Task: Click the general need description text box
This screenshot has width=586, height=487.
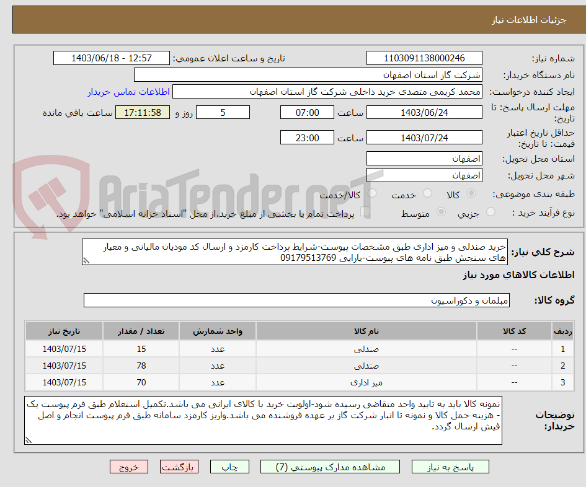Action: [x=295, y=252]
